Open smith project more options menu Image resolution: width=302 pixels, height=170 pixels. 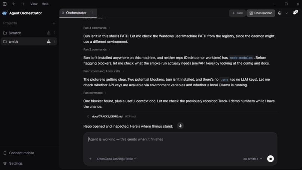point(54,42)
